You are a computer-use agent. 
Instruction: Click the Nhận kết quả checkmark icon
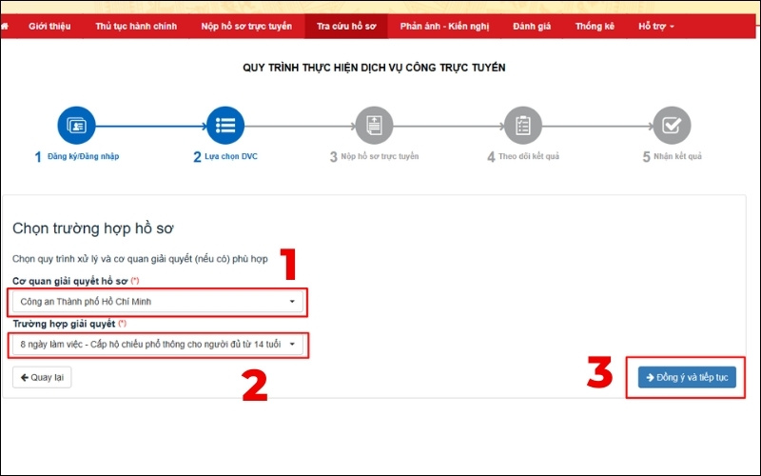672,125
